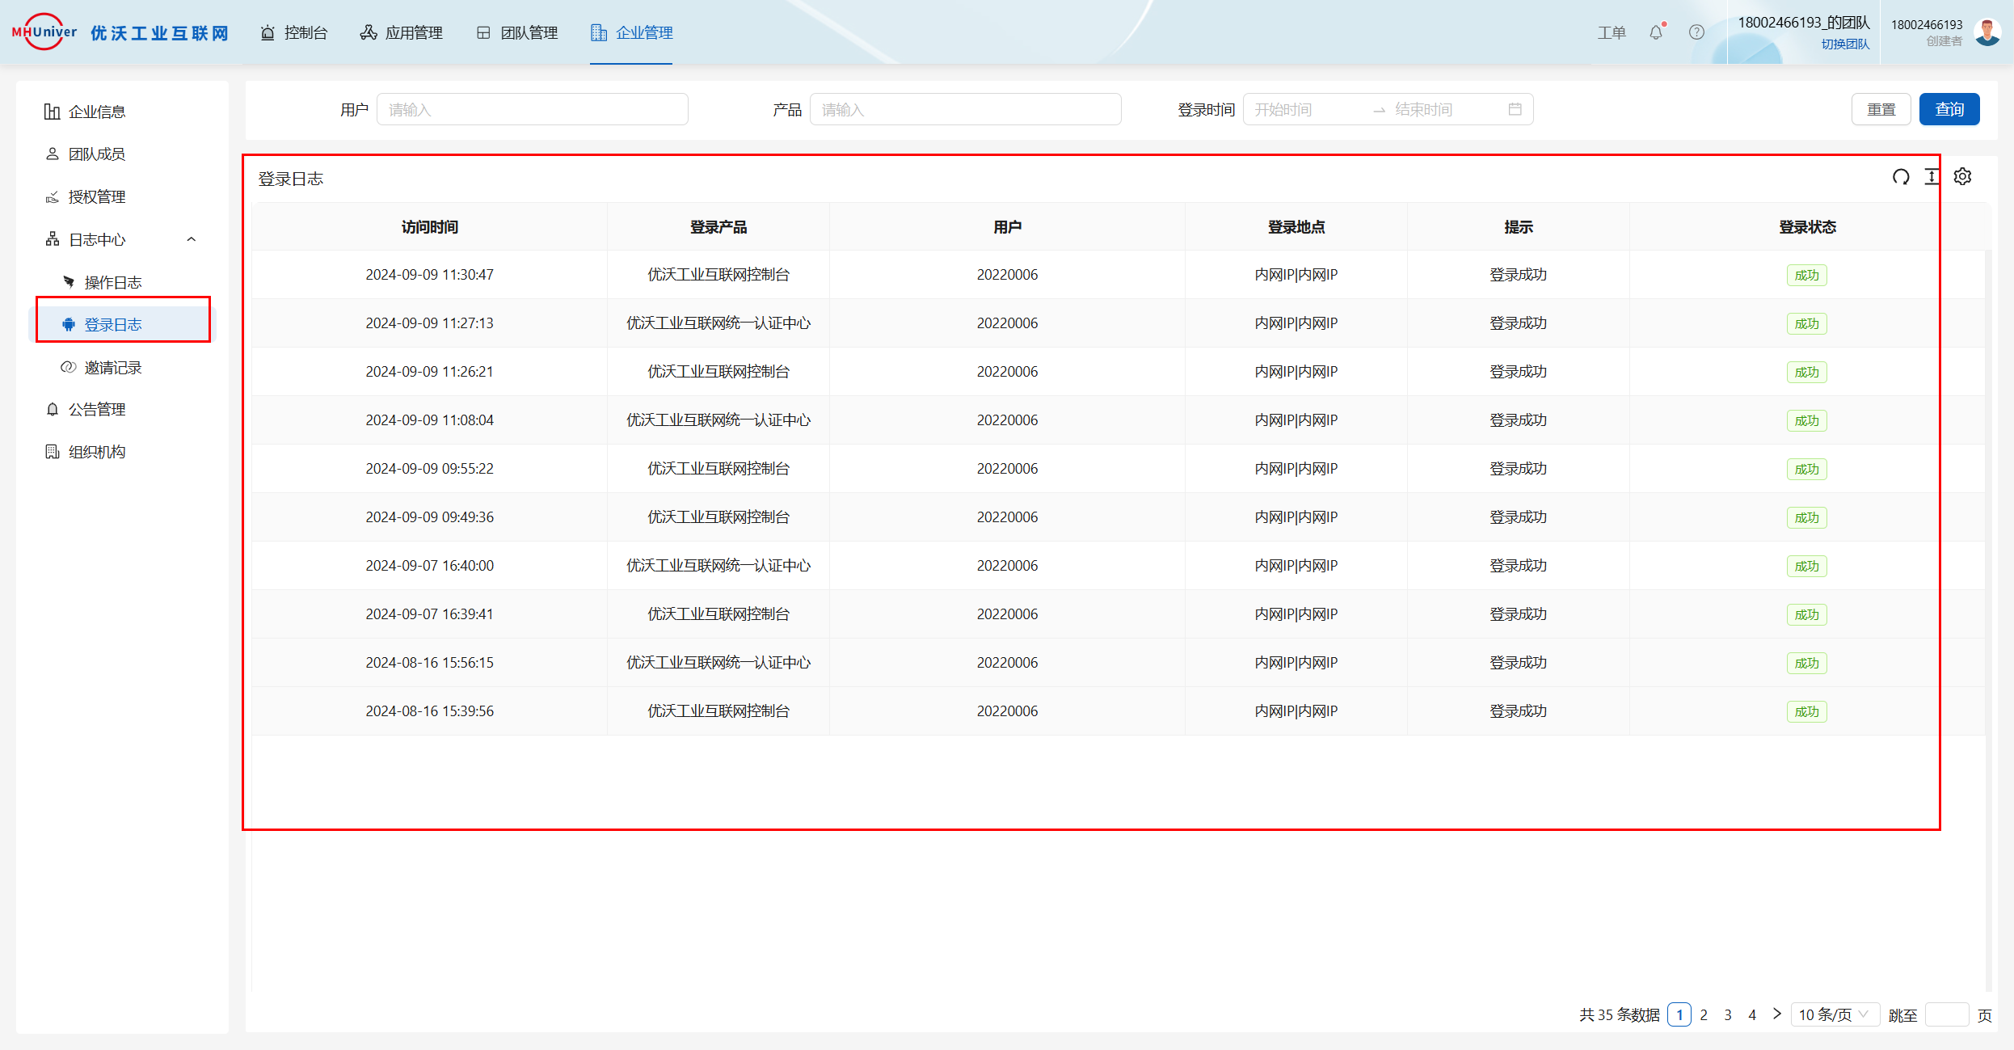The height and width of the screenshot is (1050, 2014).
Task: Switch to 应用管理 top tab
Action: (402, 32)
